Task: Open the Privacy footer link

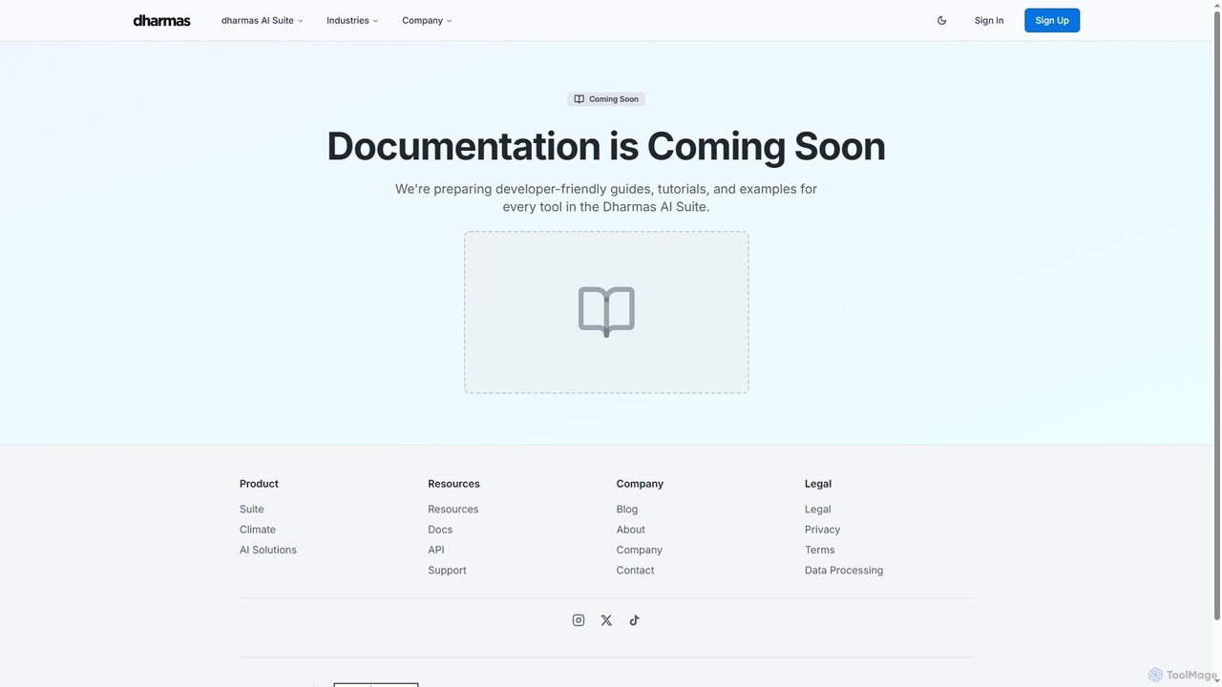Action: 823,530
